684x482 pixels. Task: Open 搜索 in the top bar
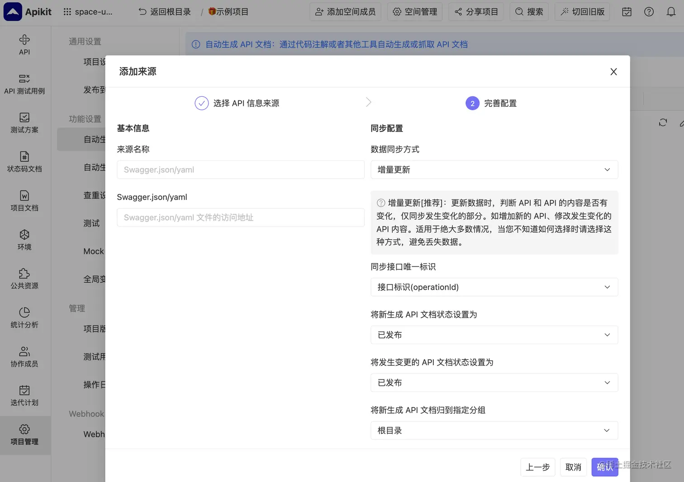(x=529, y=12)
